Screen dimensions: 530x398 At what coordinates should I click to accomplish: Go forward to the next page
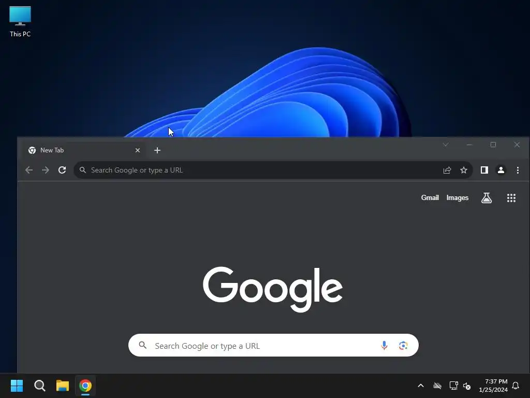point(46,170)
